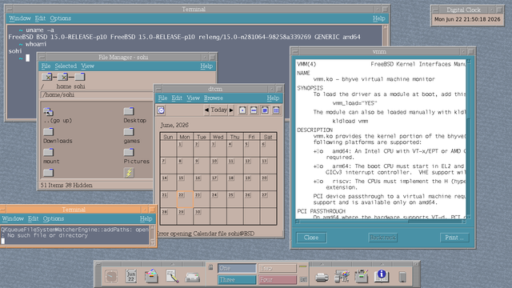Switch dtcm calendar to year view icon
Screen dimensions: 512x288
(276, 110)
